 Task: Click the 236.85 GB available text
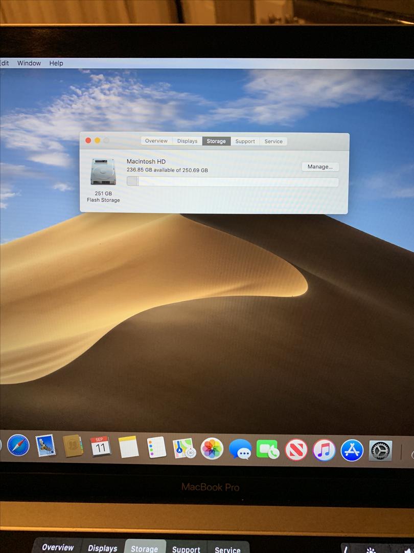tap(167, 170)
